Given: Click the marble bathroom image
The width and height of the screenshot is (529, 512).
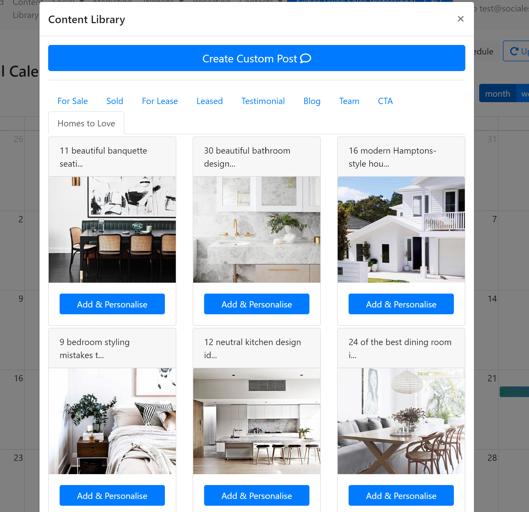Looking at the screenshot, I should click(256, 229).
